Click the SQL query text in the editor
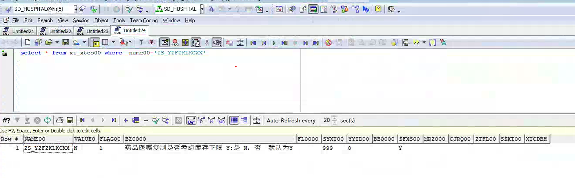Image resolution: width=575 pixels, height=178 pixels. click(x=113, y=53)
